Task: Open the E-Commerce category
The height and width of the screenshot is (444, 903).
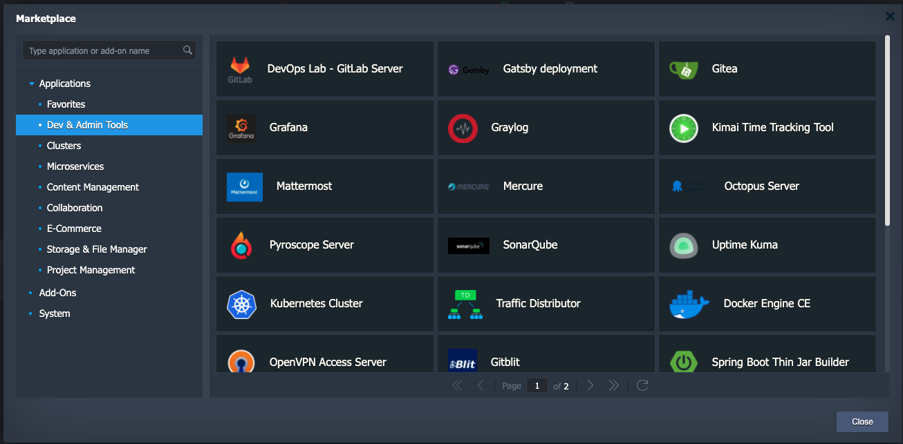Action: [x=74, y=228]
